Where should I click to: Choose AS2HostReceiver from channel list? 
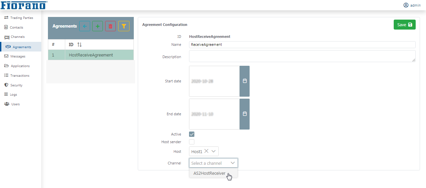point(213,173)
